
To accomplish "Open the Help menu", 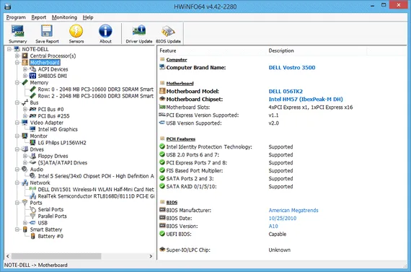I will point(88,17).
